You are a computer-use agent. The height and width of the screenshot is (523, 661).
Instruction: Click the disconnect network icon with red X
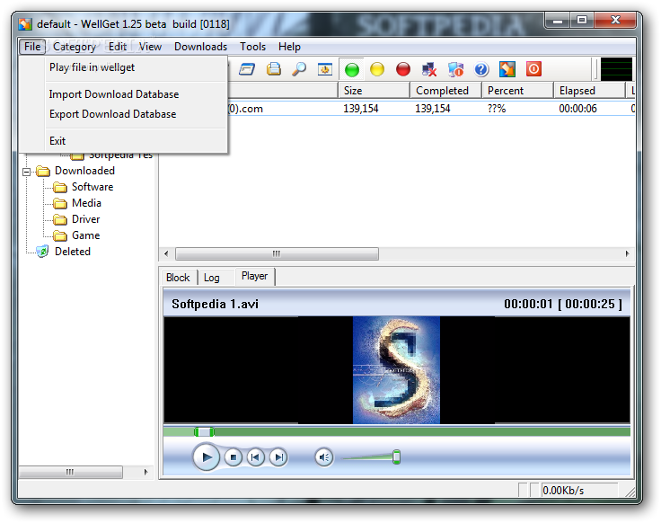pos(429,69)
